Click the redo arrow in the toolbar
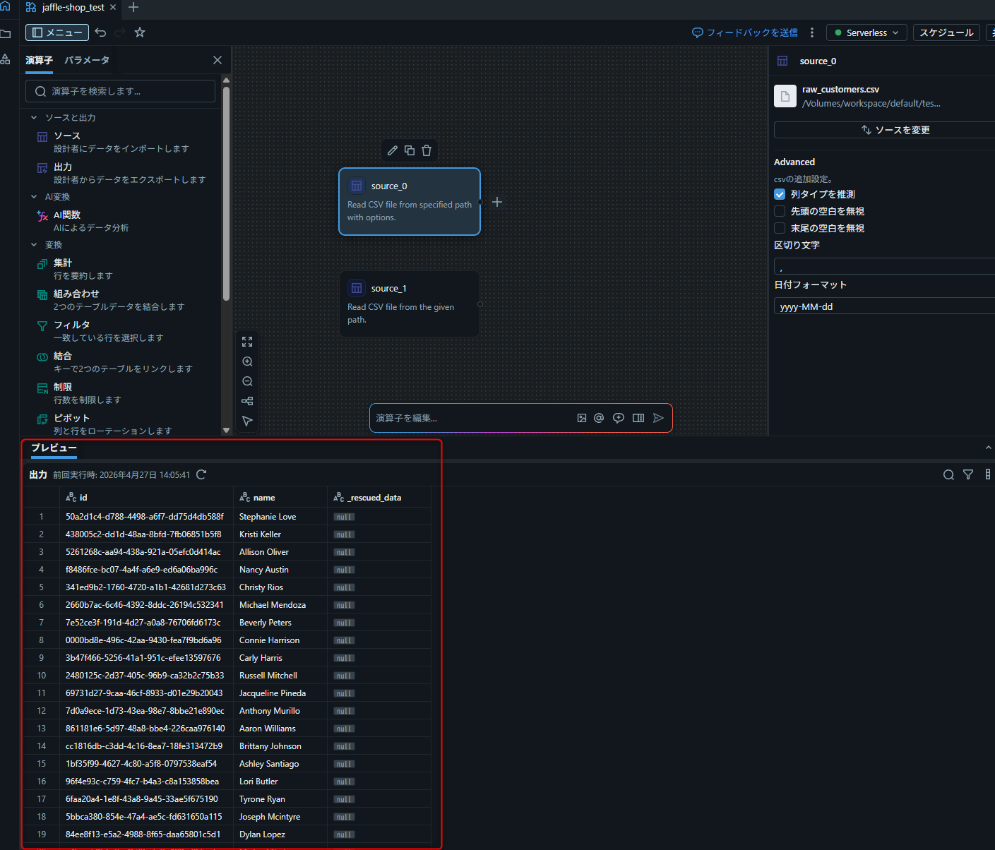This screenshot has width=995, height=850. click(120, 32)
